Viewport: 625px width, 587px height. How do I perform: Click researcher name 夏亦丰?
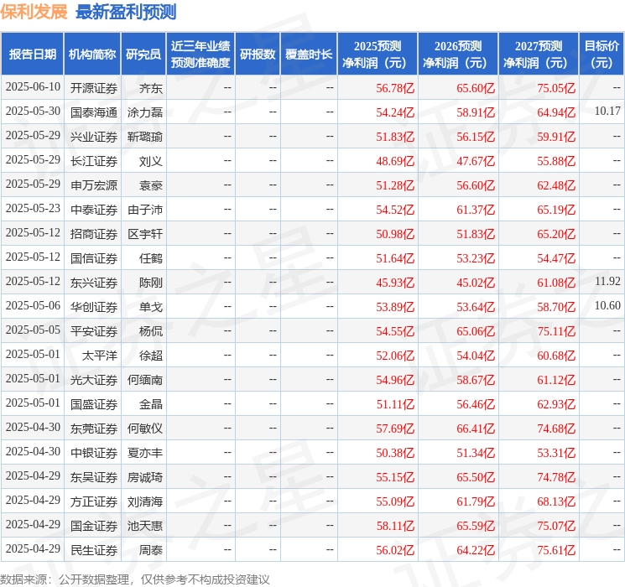145,453
